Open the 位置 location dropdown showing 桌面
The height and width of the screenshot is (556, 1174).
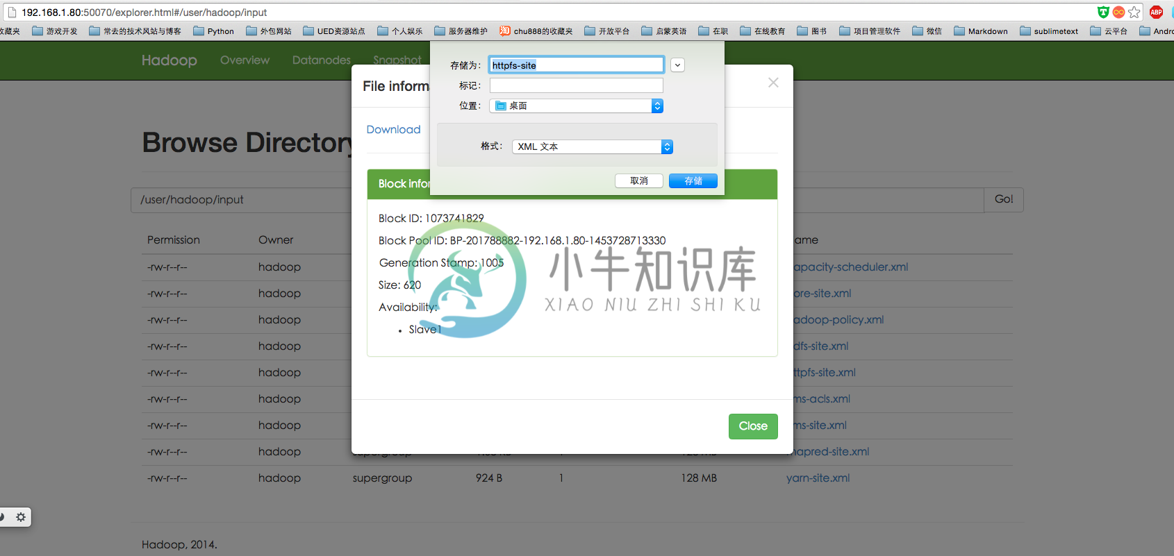click(x=577, y=106)
